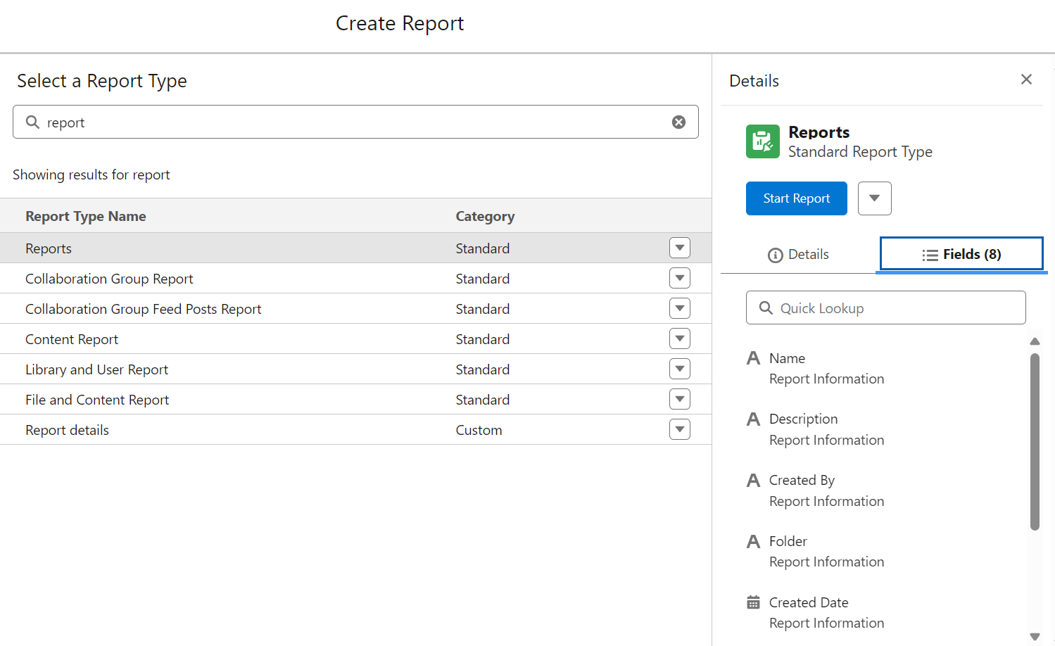The image size is (1055, 646).
Task: Focus the report type search field
Action: pyautogui.click(x=355, y=122)
